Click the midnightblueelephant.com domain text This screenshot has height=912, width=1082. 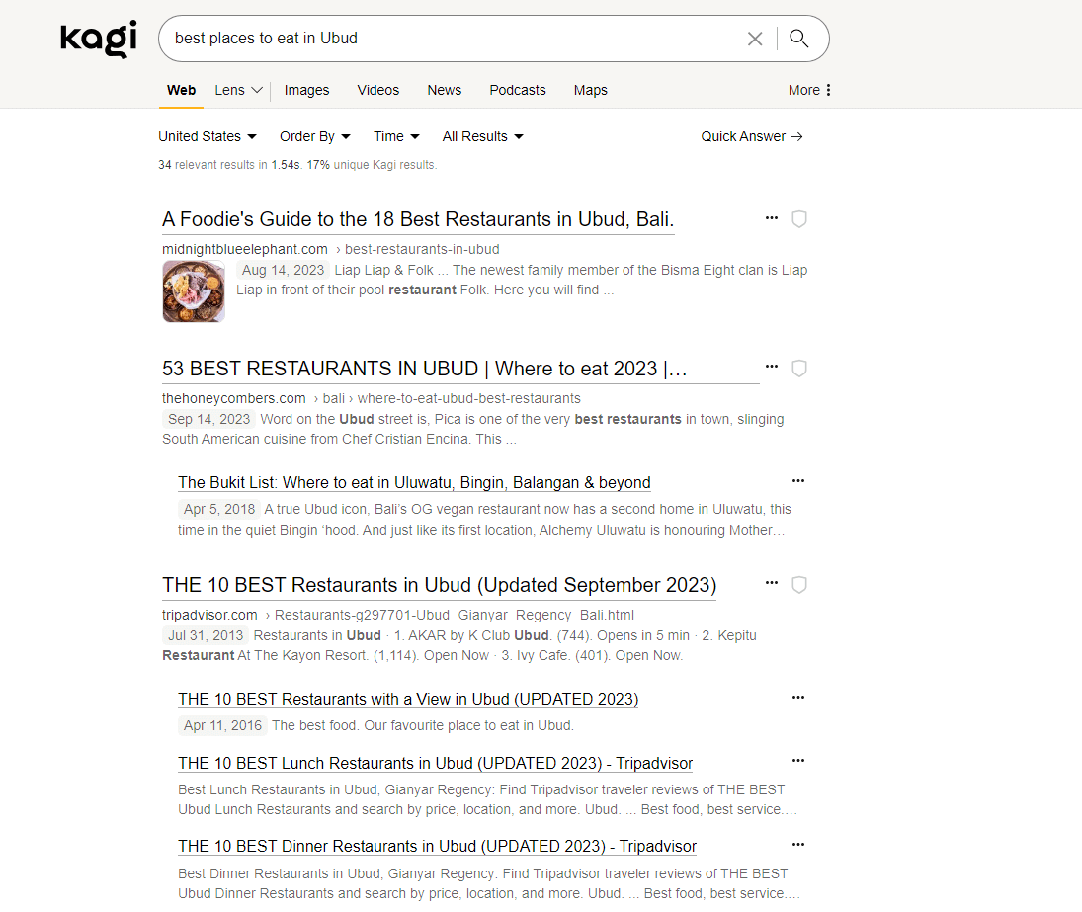click(x=245, y=249)
